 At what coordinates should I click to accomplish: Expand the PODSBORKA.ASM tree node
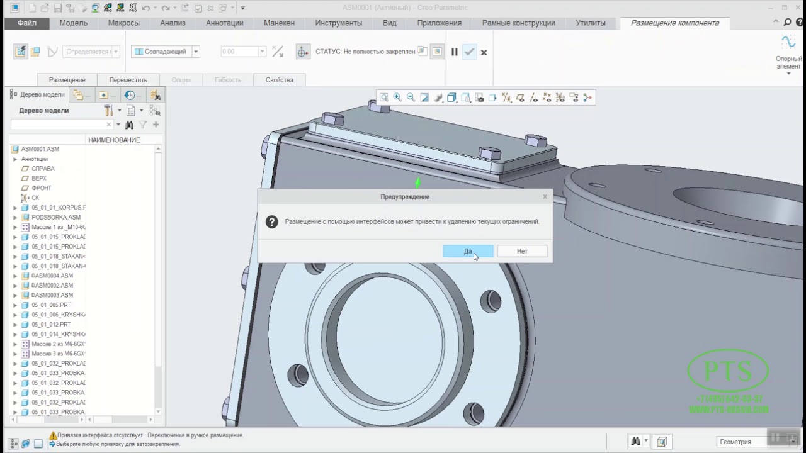pos(15,217)
